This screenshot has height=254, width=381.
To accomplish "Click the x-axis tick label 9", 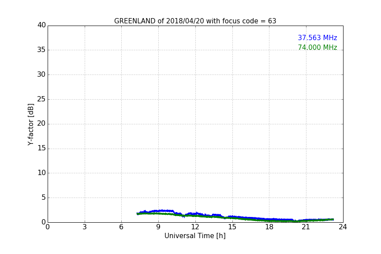I will click(158, 227).
